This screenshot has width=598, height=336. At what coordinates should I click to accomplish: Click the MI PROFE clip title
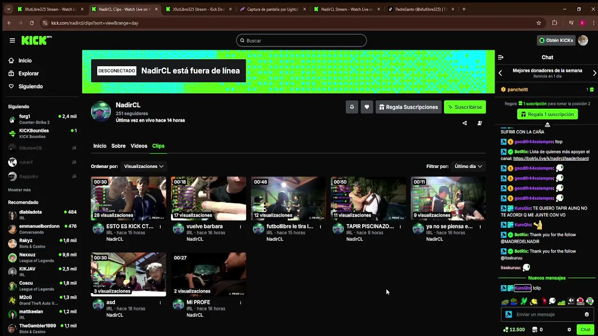pyautogui.click(x=198, y=302)
